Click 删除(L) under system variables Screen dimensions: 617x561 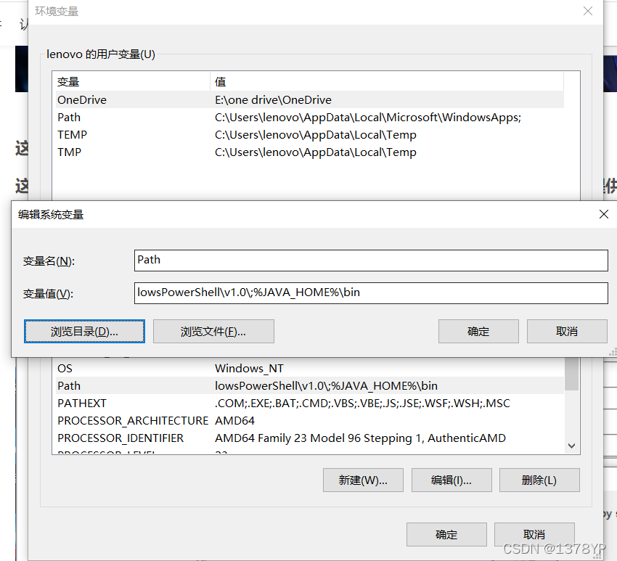[x=539, y=480]
